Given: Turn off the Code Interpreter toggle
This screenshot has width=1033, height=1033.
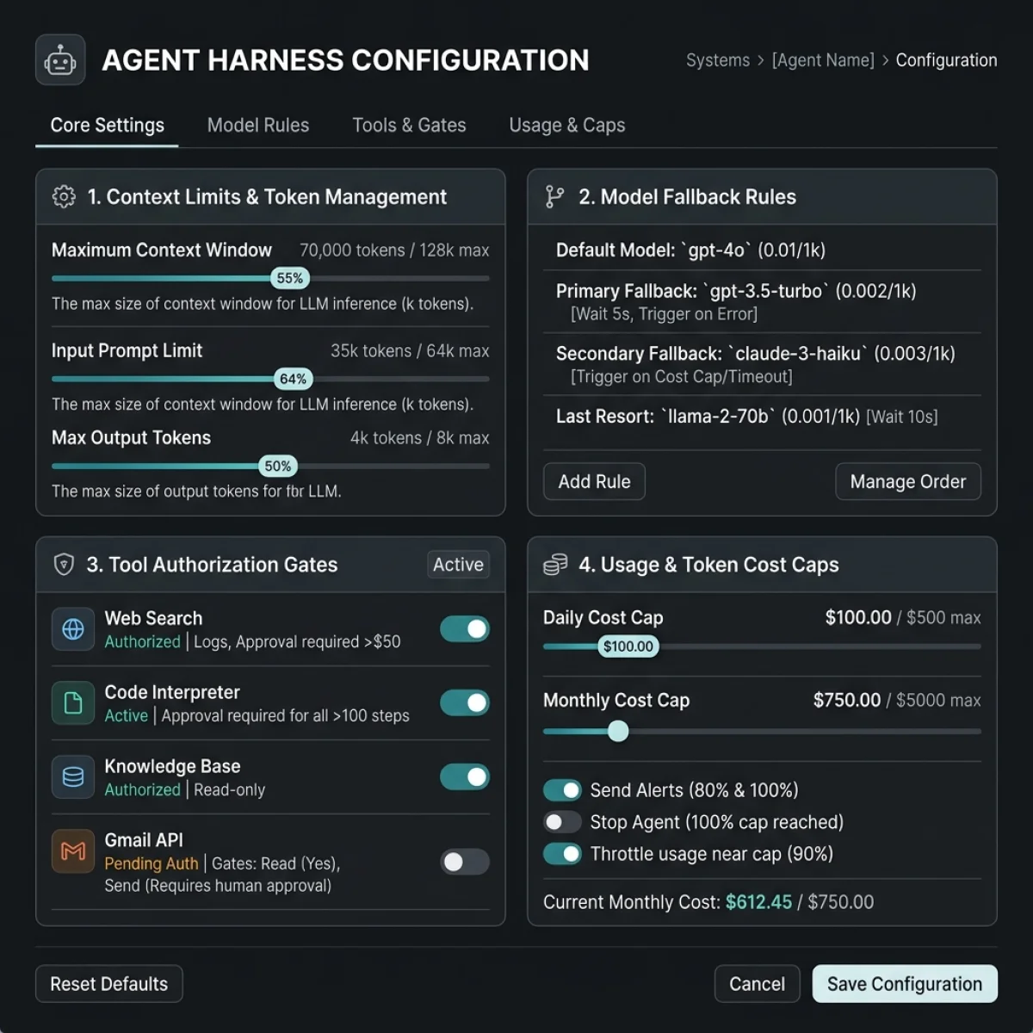Looking at the screenshot, I should [465, 703].
